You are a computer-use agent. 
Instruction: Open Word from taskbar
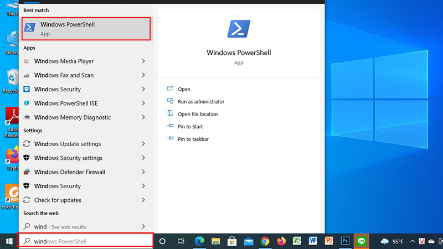point(313,241)
